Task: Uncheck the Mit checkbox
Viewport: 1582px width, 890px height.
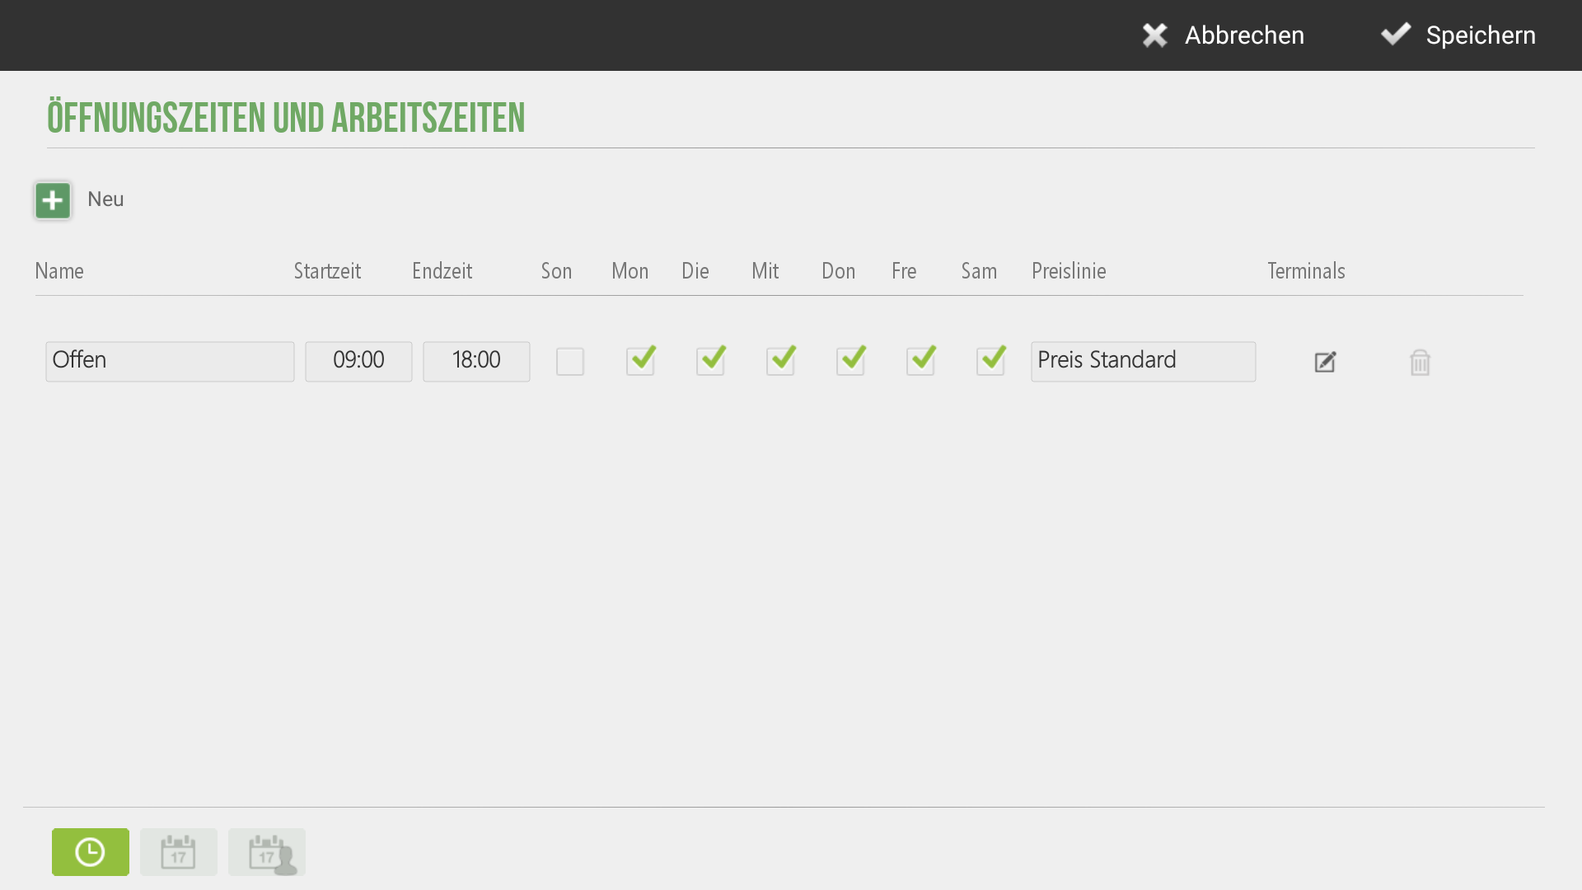Action: coord(780,362)
